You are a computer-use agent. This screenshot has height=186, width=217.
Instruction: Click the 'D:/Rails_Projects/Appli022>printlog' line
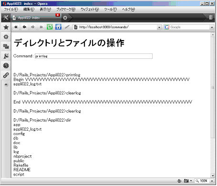point(47,75)
